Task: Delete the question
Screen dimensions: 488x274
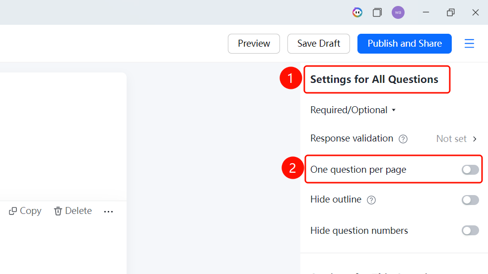Action: point(73,211)
